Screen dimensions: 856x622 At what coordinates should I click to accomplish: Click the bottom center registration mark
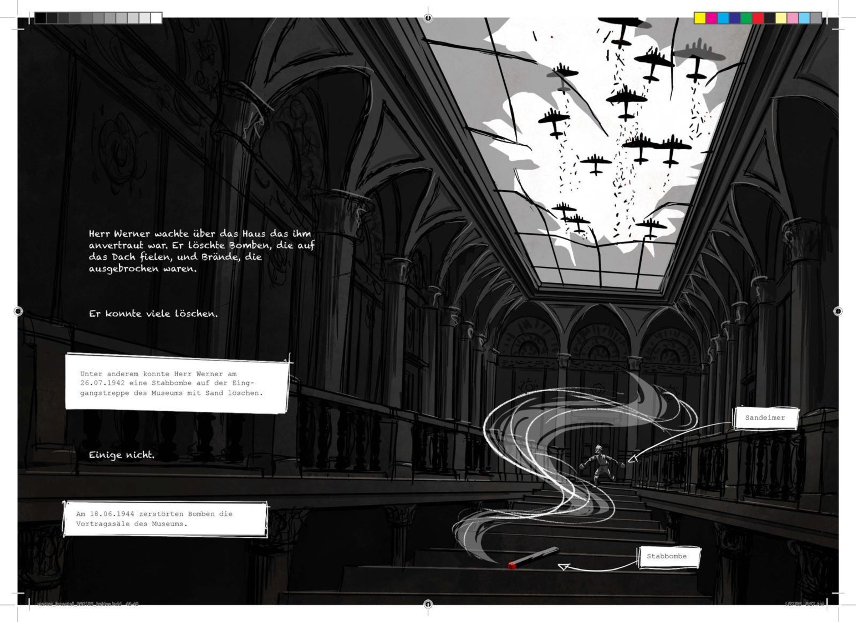coord(428,604)
